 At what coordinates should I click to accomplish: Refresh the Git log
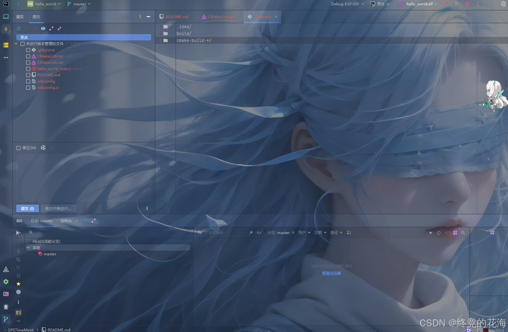[439, 232]
